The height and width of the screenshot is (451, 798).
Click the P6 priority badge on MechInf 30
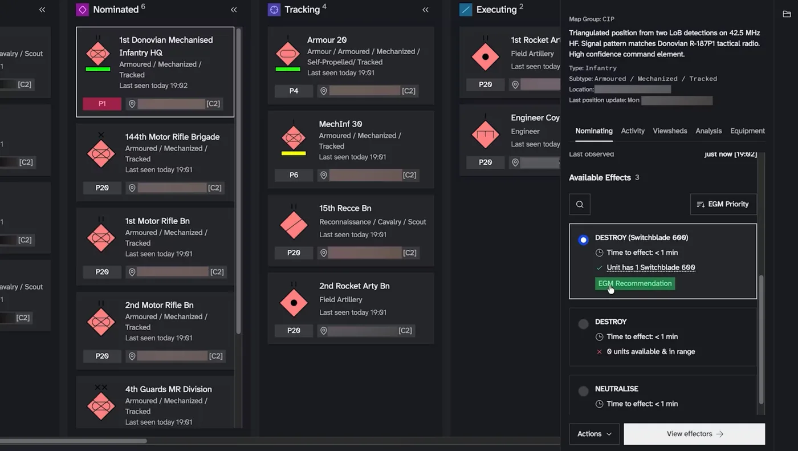(294, 175)
